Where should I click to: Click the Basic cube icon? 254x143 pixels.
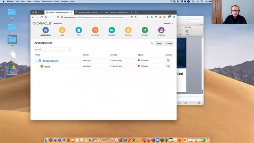click(x=42, y=66)
